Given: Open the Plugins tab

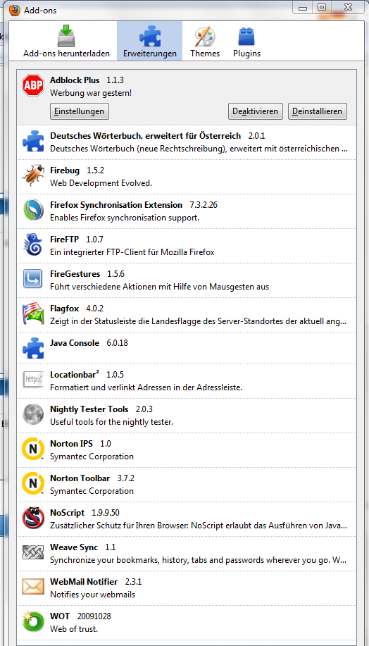Looking at the screenshot, I should click(x=246, y=41).
